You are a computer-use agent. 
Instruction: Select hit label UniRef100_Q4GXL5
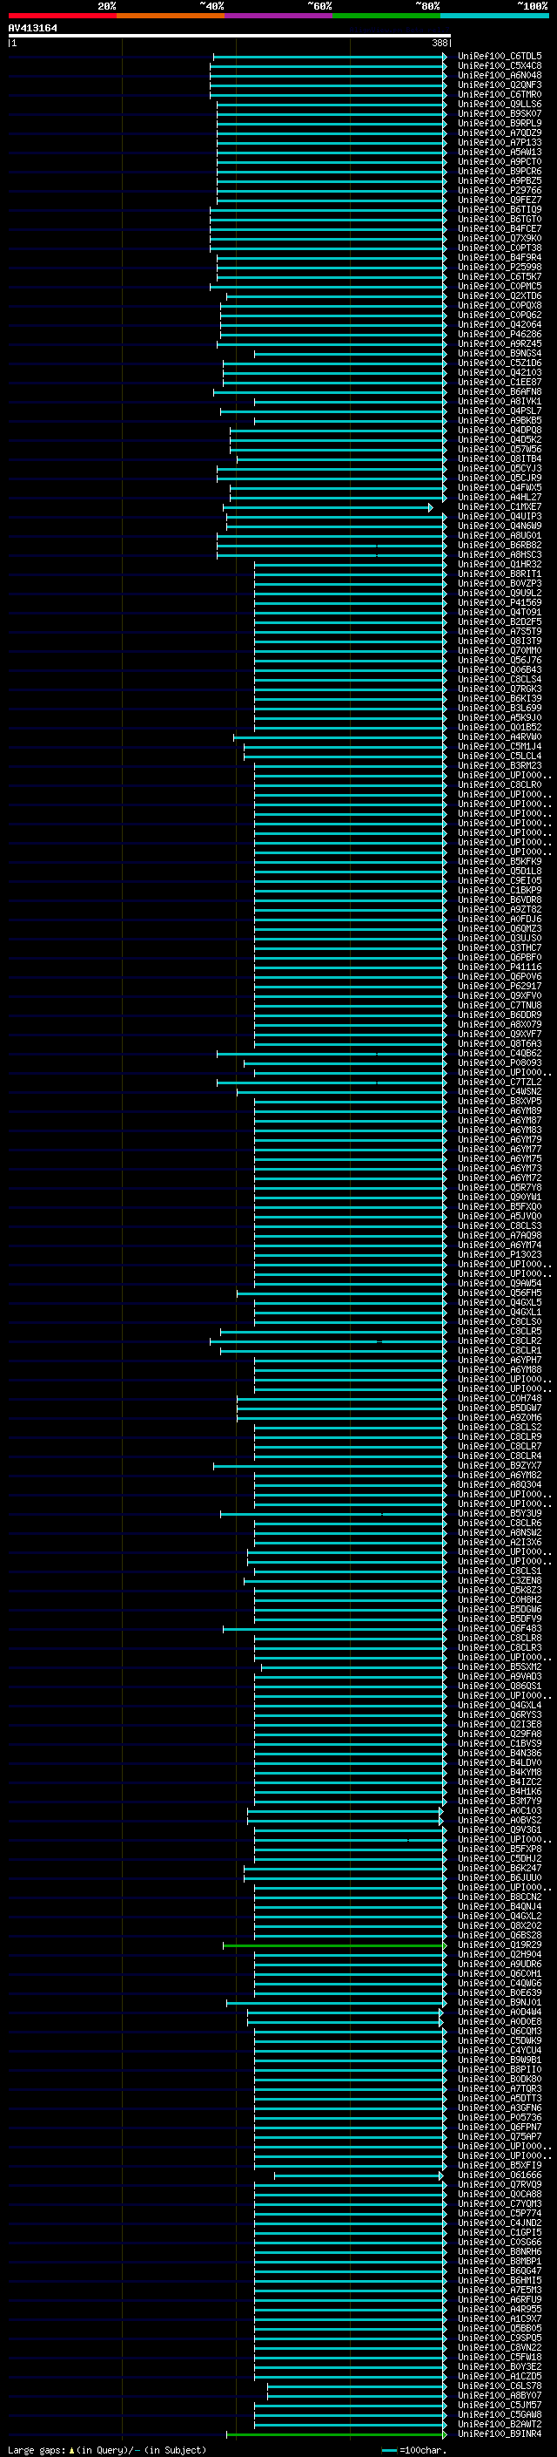499,1303
